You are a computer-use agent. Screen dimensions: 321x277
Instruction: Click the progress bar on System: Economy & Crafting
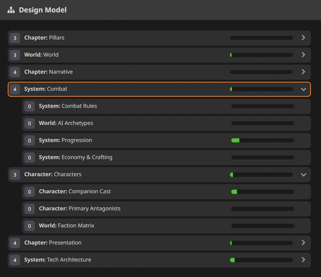[262, 157]
